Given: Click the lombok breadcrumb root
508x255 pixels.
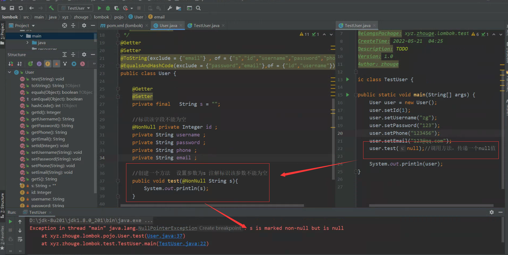Looking at the screenshot, I should [x=10, y=17].
